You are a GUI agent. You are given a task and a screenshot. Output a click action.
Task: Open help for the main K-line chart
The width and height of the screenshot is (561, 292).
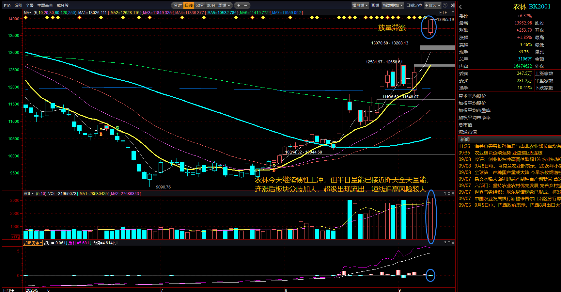[453, 13]
